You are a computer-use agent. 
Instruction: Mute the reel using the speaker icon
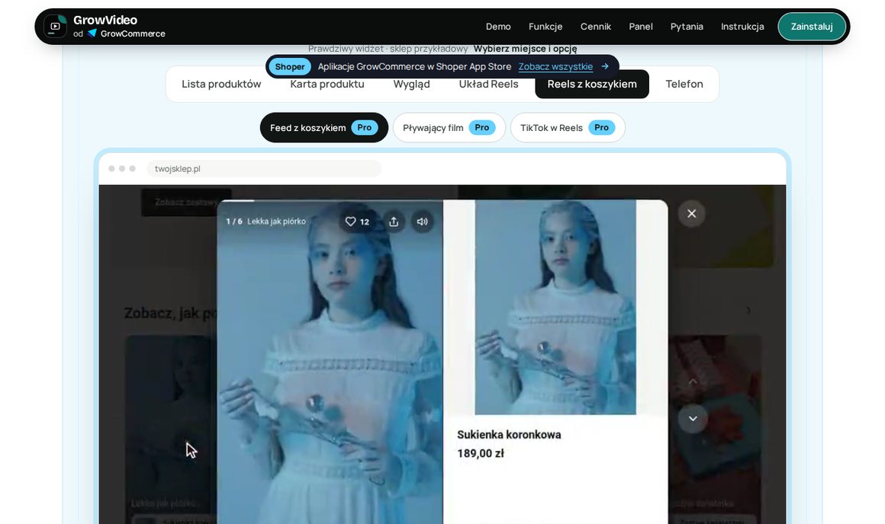coord(422,222)
